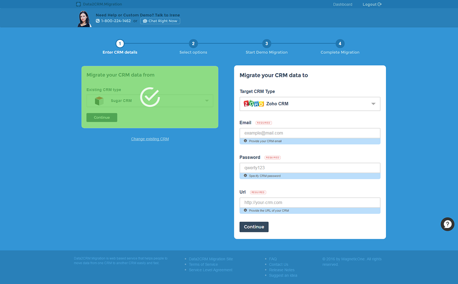
Task: Click the Zoho logo in target CRM
Action: coord(254,104)
